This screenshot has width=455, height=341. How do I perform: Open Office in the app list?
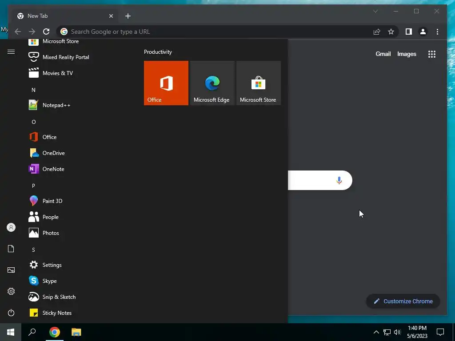tap(43, 137)
